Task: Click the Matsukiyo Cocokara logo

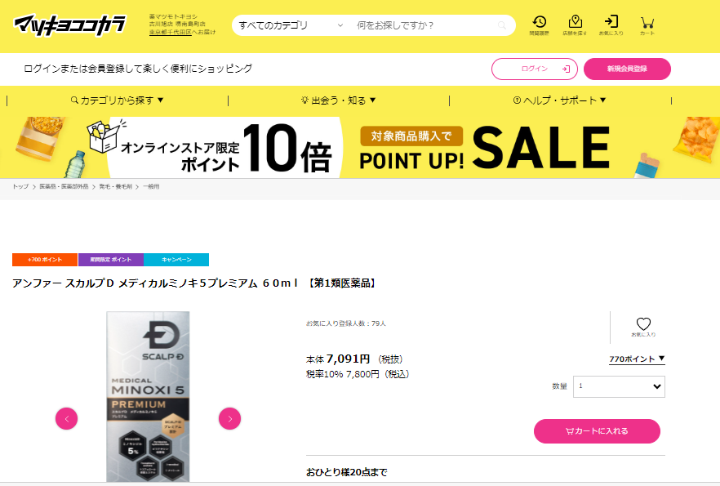Action: (70, 25)
